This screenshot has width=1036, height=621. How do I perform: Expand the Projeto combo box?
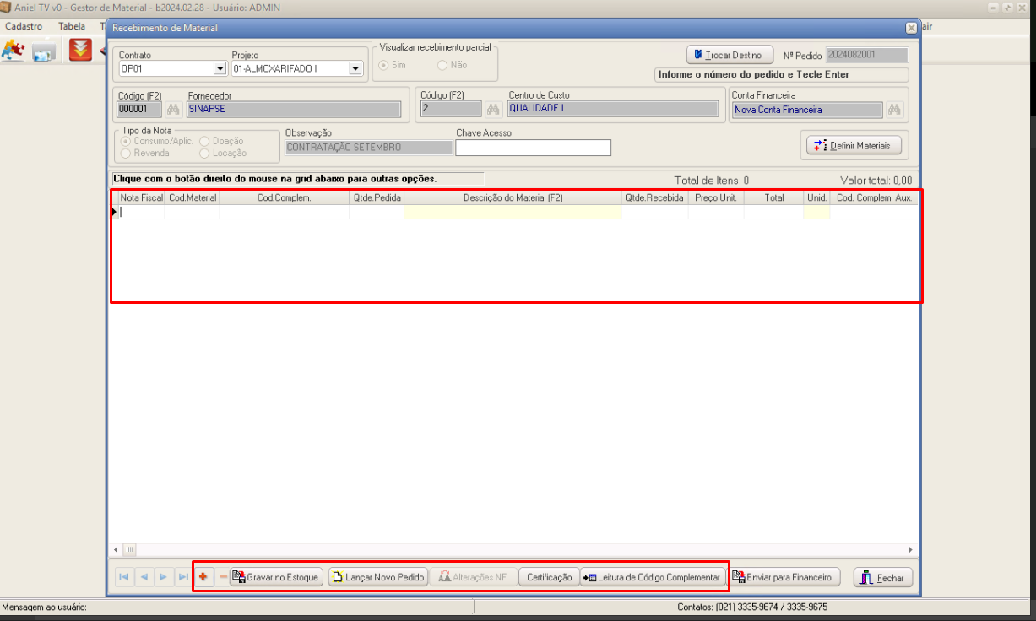355,68
